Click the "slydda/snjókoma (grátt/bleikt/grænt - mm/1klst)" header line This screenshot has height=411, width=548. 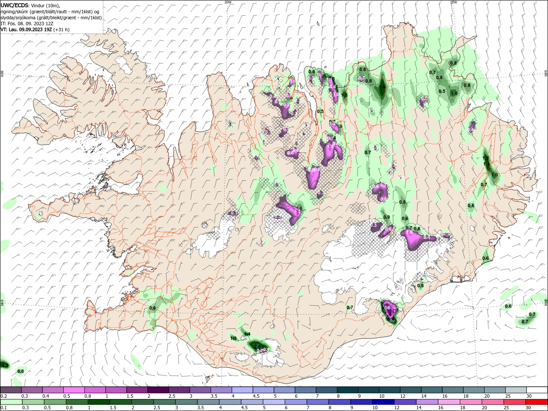pos(51,18)
